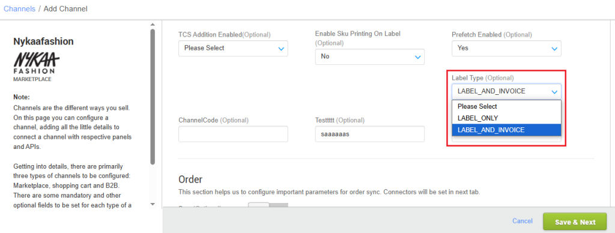Viewport: 615px width, 233px height.
Task: Open the TCS Addition Enabled dropdown
Action: (234, 48)
